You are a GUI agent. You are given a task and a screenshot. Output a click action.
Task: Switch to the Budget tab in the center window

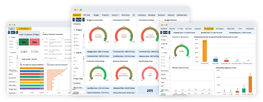click(x=96, y=15)
